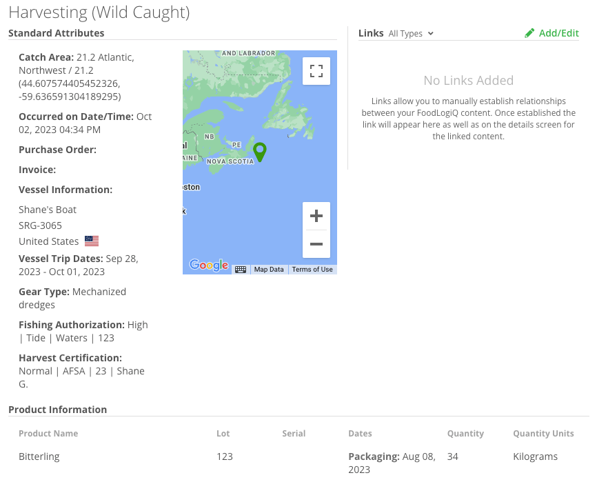Click the Quantity Units column header

point(543,433)
